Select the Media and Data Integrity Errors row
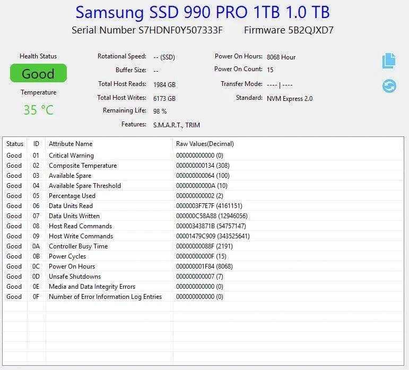This screenshot has width=409, height=370. [x=203, y=287]
